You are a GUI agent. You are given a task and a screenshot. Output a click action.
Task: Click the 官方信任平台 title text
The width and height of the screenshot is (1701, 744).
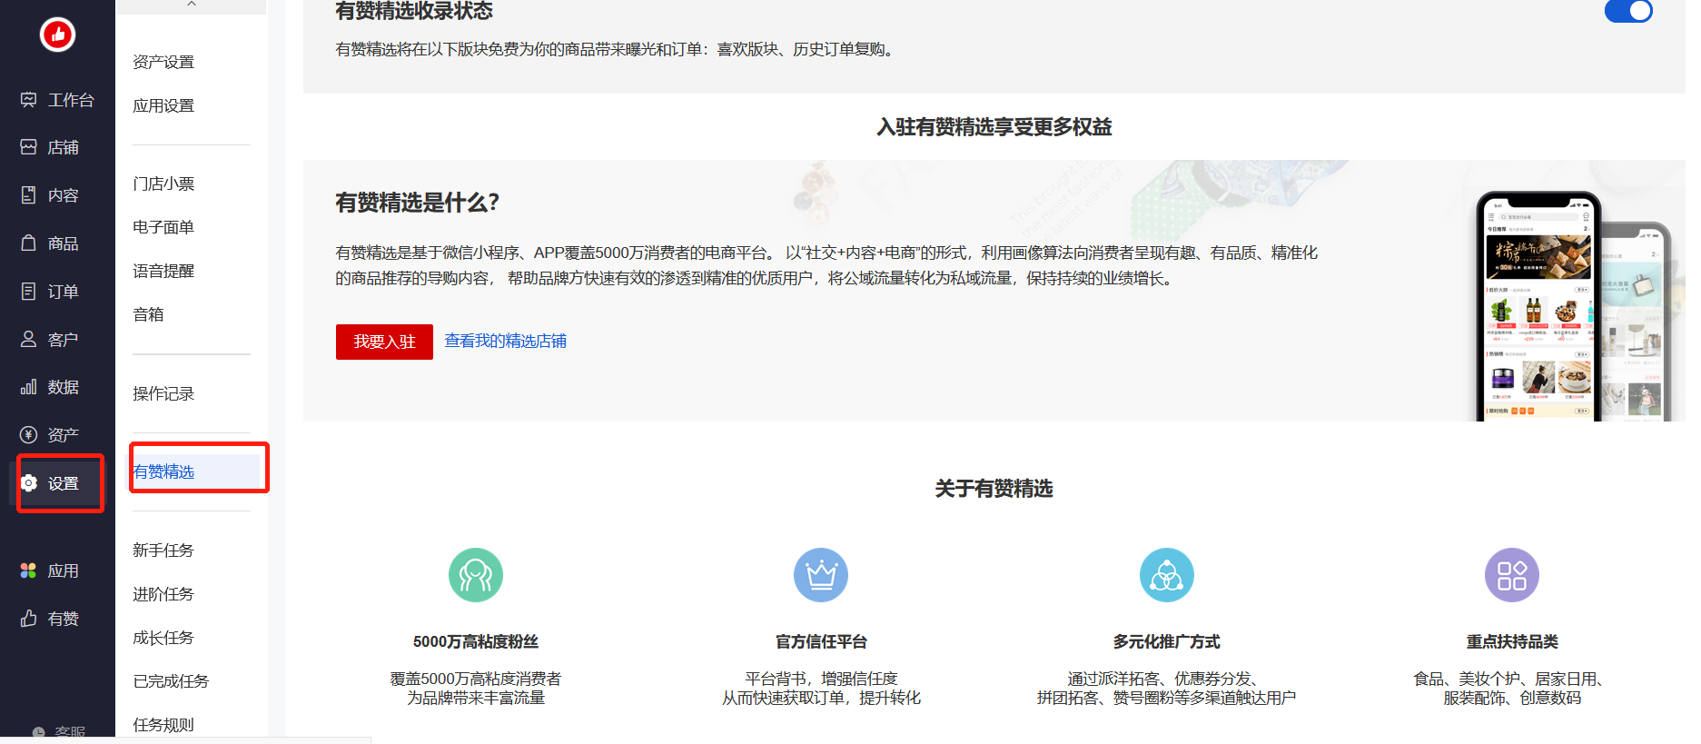pyautogui.click(x=821, y=641)
